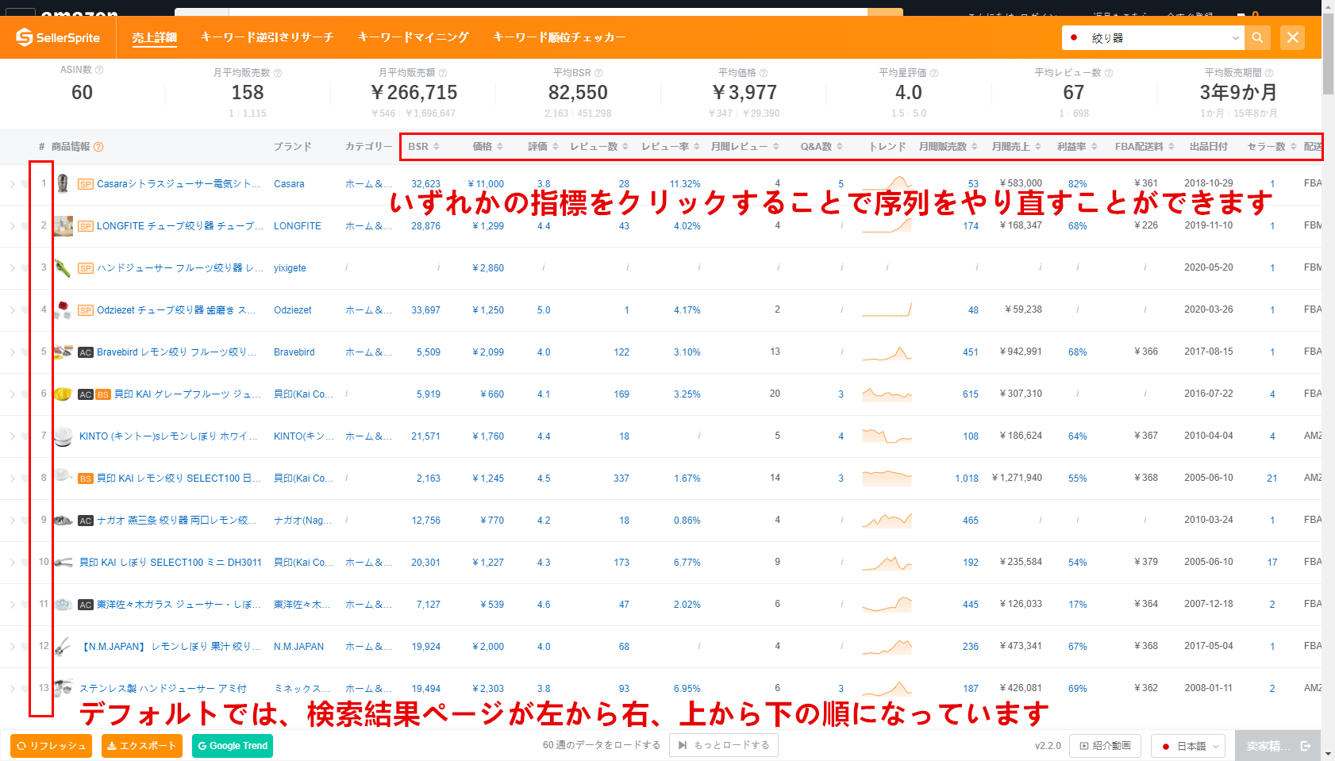Switch to キーワードマイニング tab
The image size is (1335, 761).
click(x=413, y=37)
